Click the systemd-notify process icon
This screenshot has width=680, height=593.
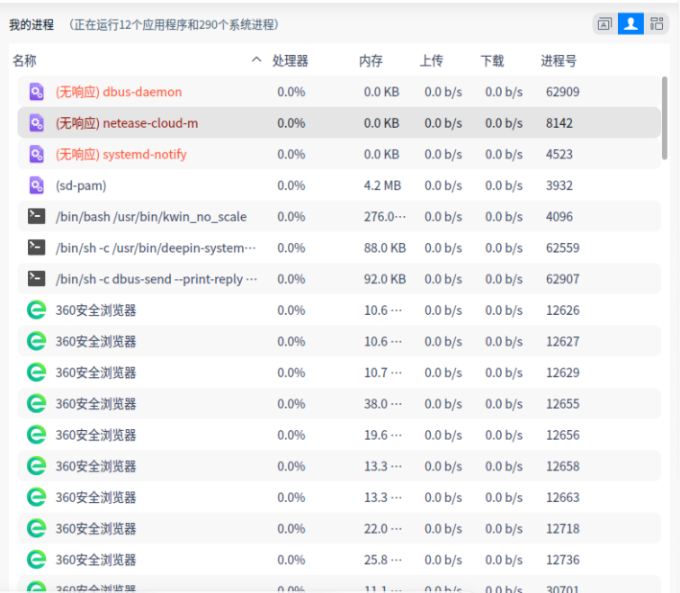coord(36,155)
